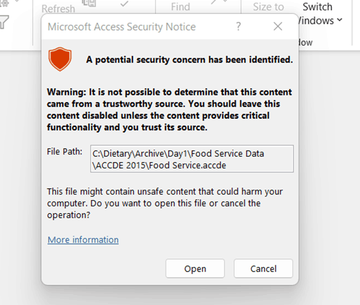The image size is (360, 305).
Task: Click the bold Warning message text
Action: tap(169, 110)
